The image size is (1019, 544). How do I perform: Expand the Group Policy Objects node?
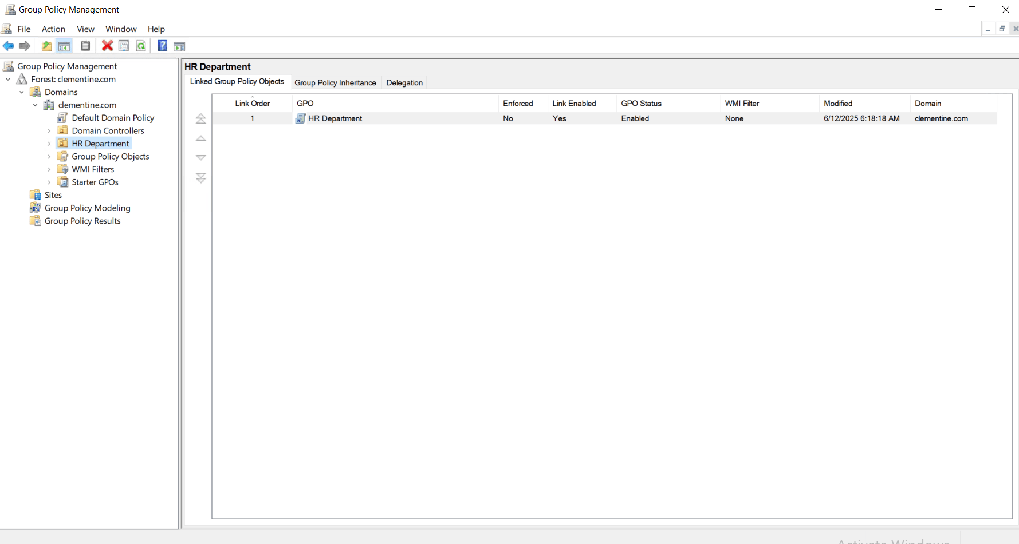tap(49, 157)
